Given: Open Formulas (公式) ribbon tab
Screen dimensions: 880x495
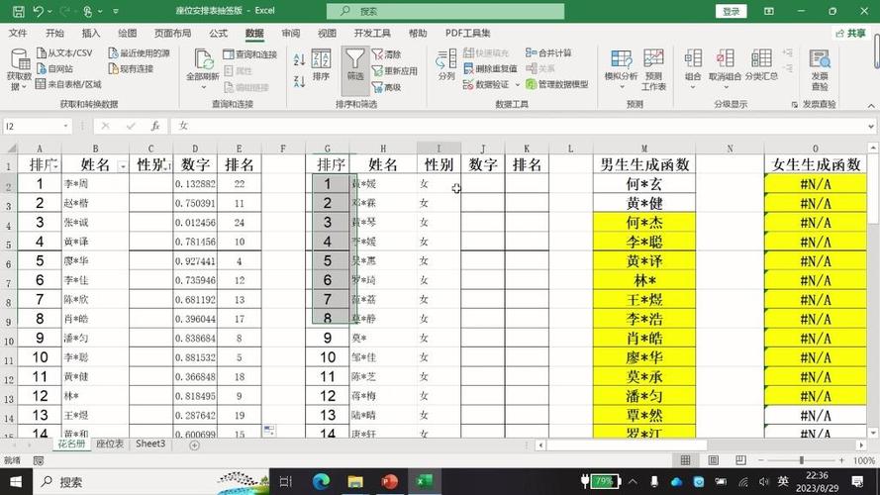Looking at the screenshot, I should pyautogui.click(x=218, y=33).
